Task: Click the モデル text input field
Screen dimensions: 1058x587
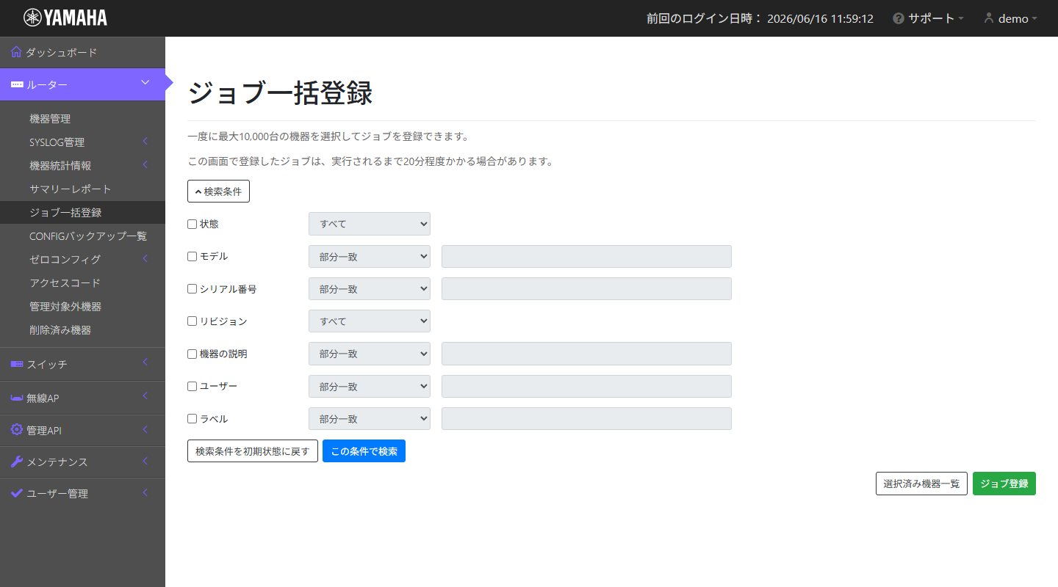Action: (586, 256)
